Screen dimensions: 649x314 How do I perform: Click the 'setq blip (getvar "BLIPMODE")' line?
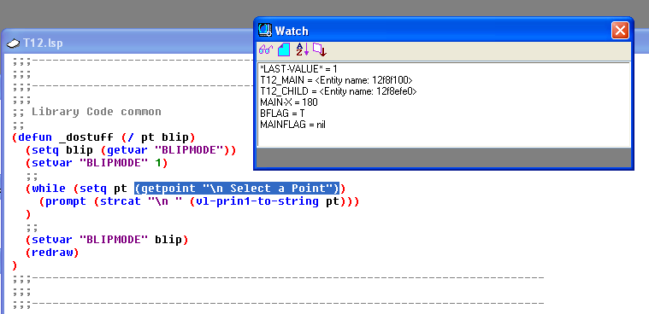point(130,150)
